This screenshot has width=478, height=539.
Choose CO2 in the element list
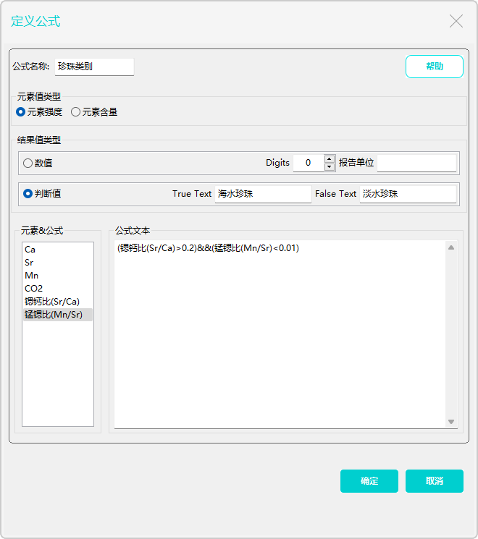(x=58, y=289)
